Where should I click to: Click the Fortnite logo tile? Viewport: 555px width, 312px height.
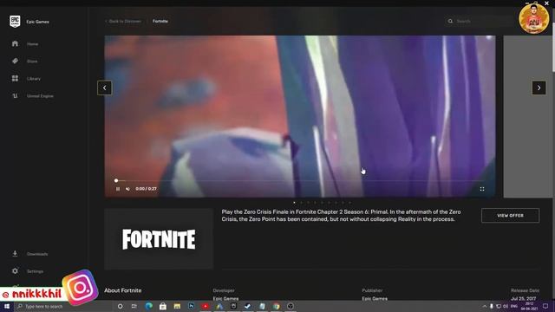pos(159,239)
